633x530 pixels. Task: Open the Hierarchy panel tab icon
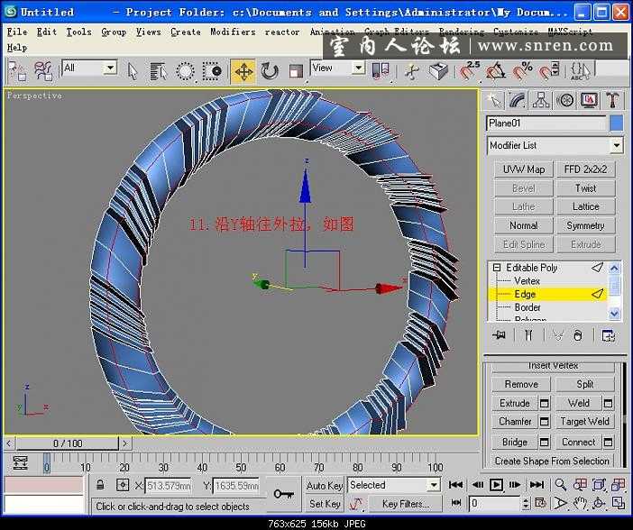point(541,100)
